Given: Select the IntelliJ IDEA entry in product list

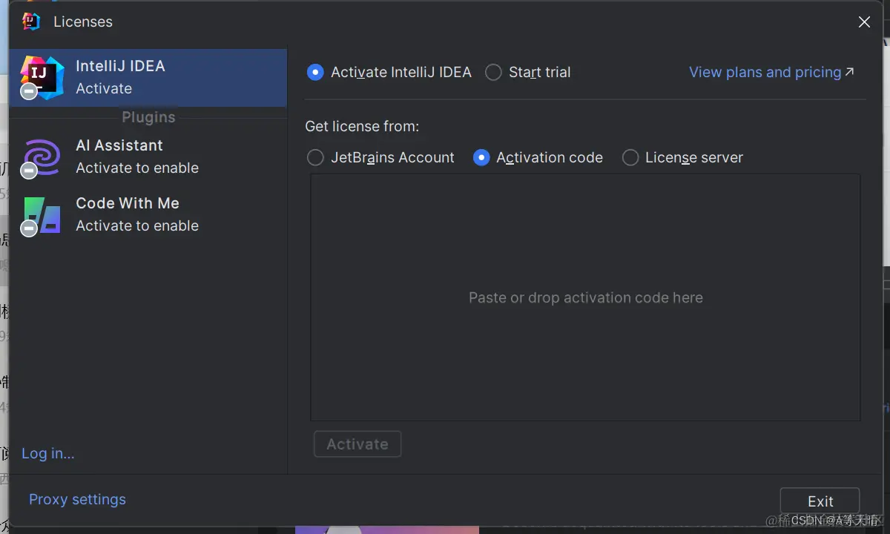Looking at the screenshot, I should click(x=148, y=78).
